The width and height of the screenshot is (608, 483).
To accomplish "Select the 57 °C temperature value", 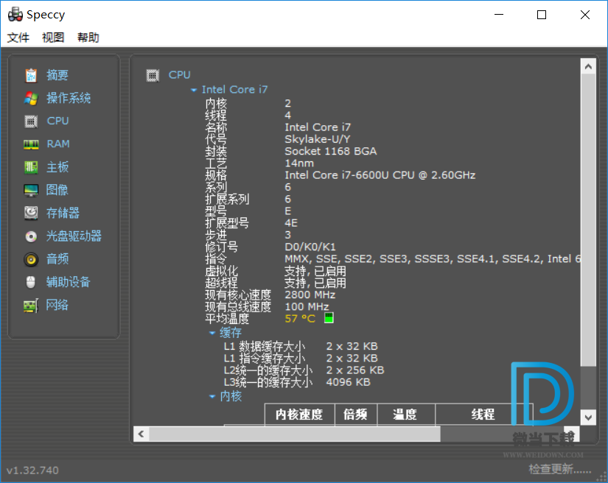I will pos(300,319).
